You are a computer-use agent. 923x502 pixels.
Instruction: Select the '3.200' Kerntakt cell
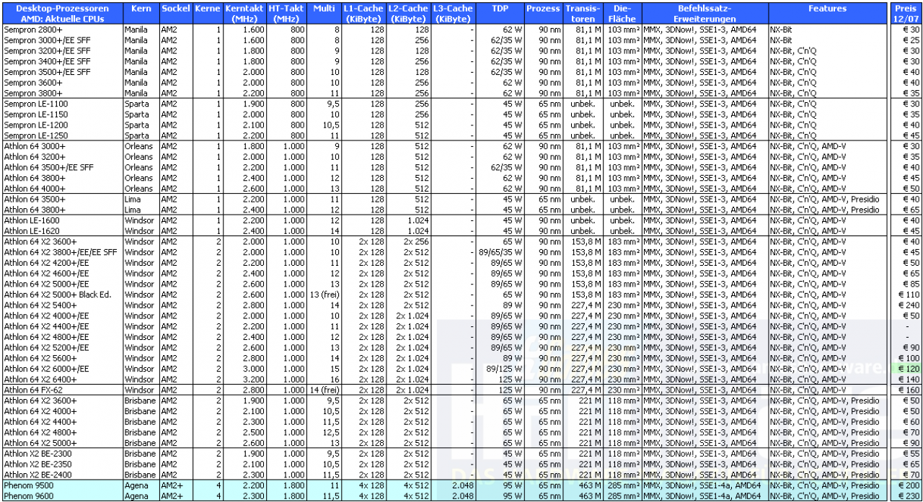254,380
